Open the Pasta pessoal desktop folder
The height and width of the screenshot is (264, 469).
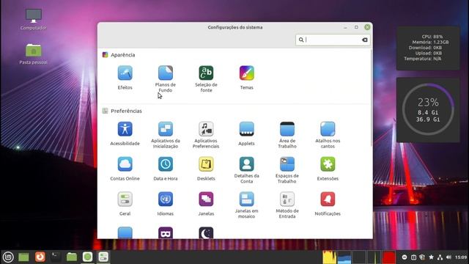[34, 54]
